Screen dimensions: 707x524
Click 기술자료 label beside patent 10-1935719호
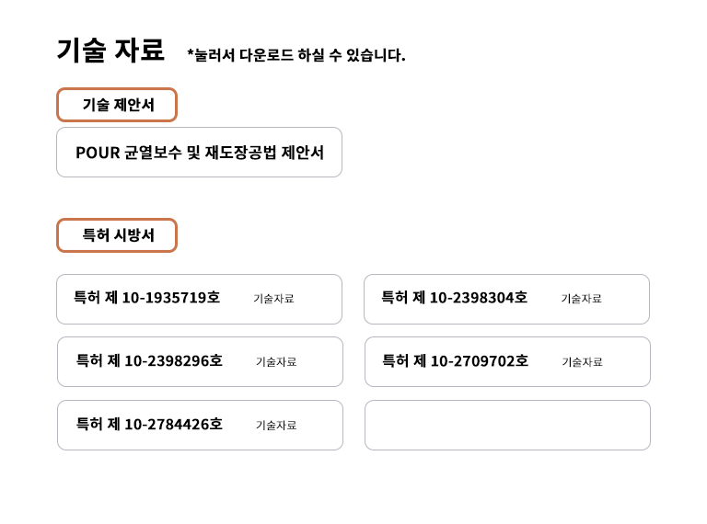coord(273,299)
